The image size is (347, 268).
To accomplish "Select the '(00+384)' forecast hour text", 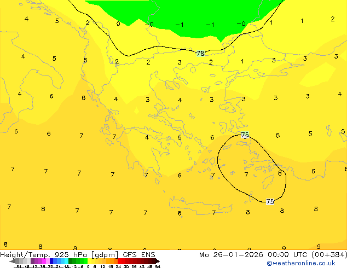I will point(329,255).
